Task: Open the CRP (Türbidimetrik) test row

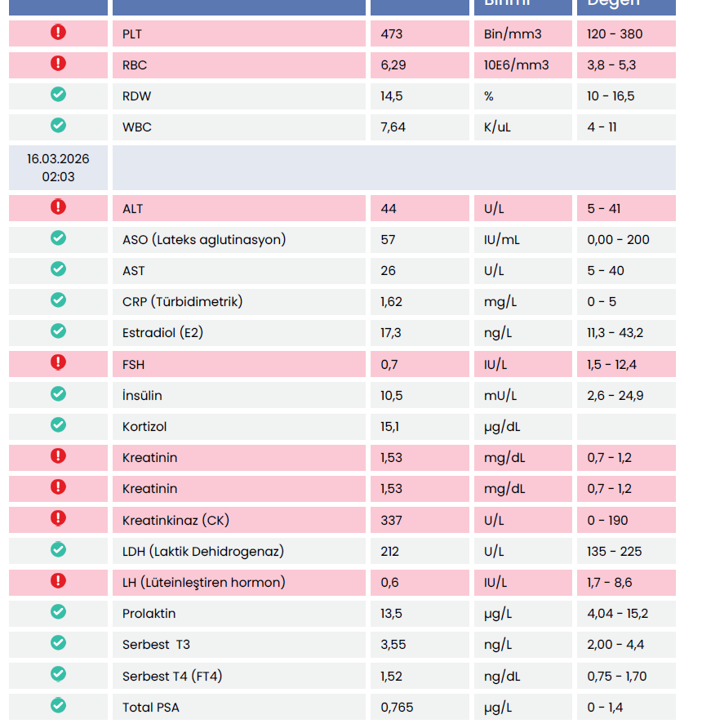Action: (x=182, y=301)
